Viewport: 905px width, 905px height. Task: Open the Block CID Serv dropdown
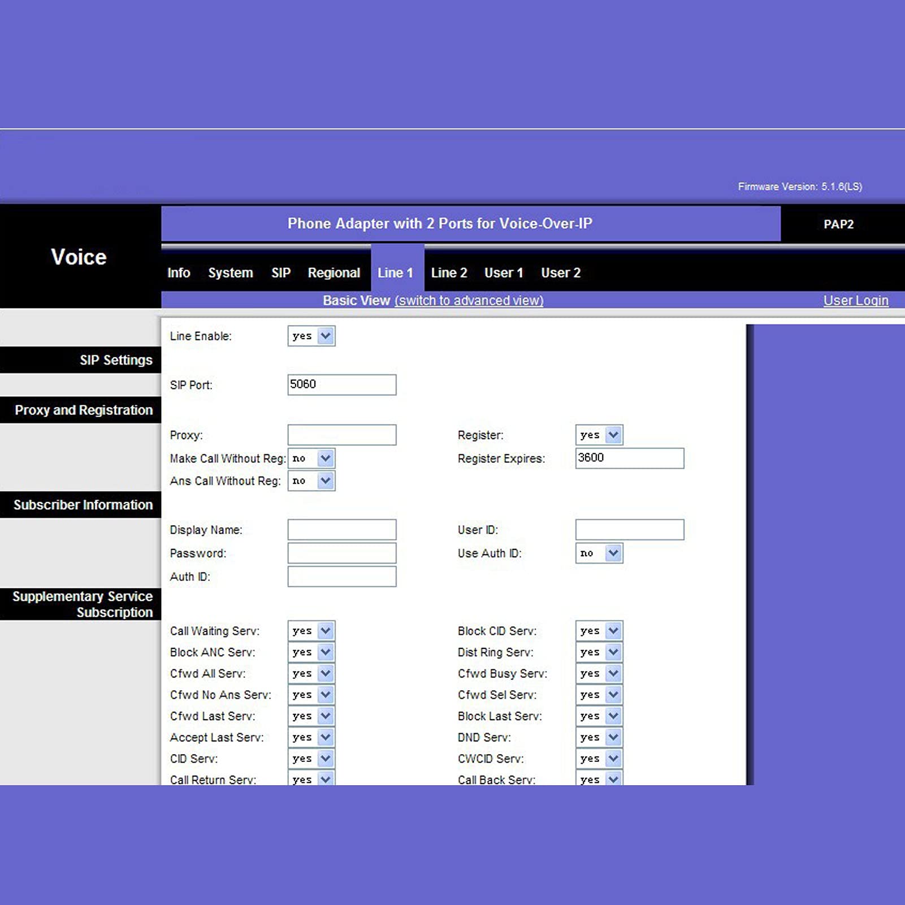(599, 630)
